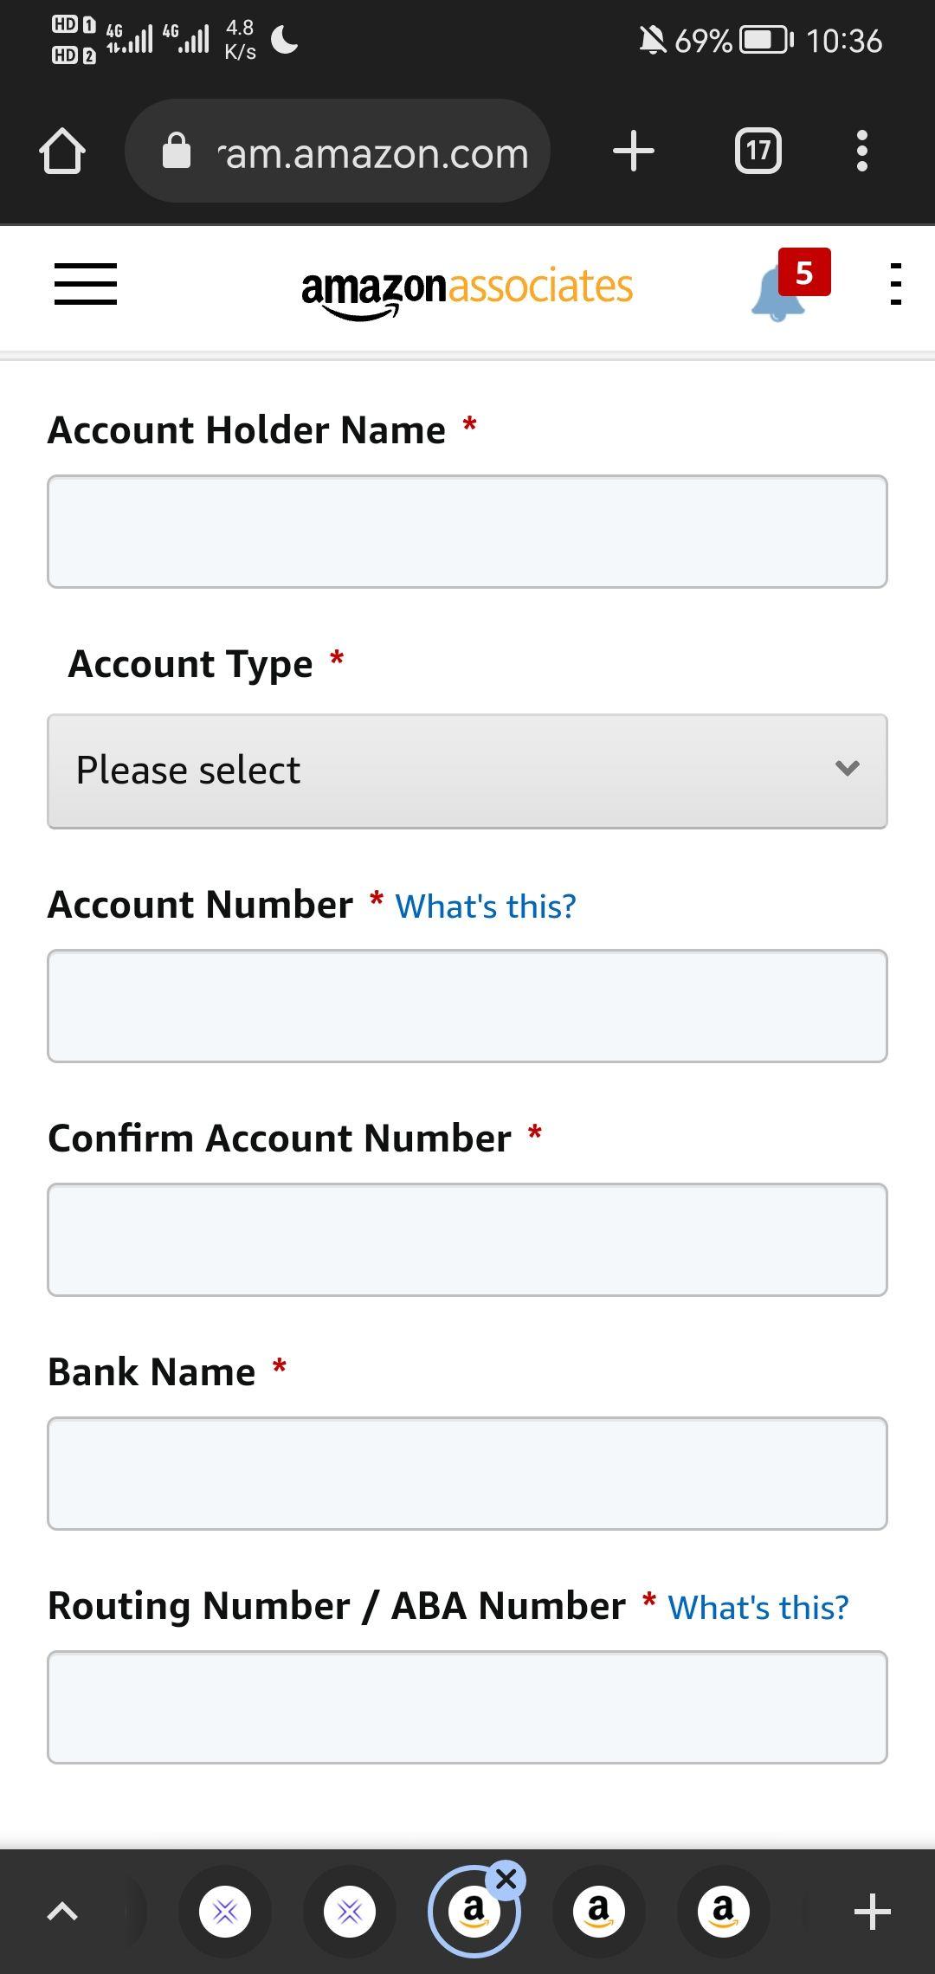Viewport: 935px width, 1974px height.
Task: Tap the Account Number input field
Action: coord(467,1006)
